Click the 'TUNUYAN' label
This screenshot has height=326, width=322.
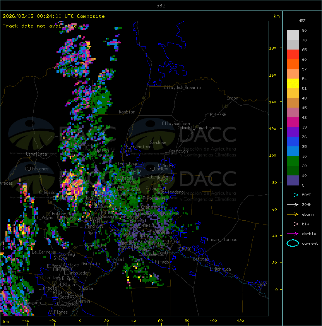82,302
